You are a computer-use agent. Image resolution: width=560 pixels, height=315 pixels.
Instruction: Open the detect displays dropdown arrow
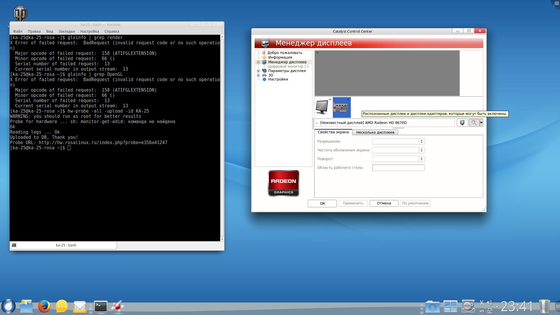[481, 123]
